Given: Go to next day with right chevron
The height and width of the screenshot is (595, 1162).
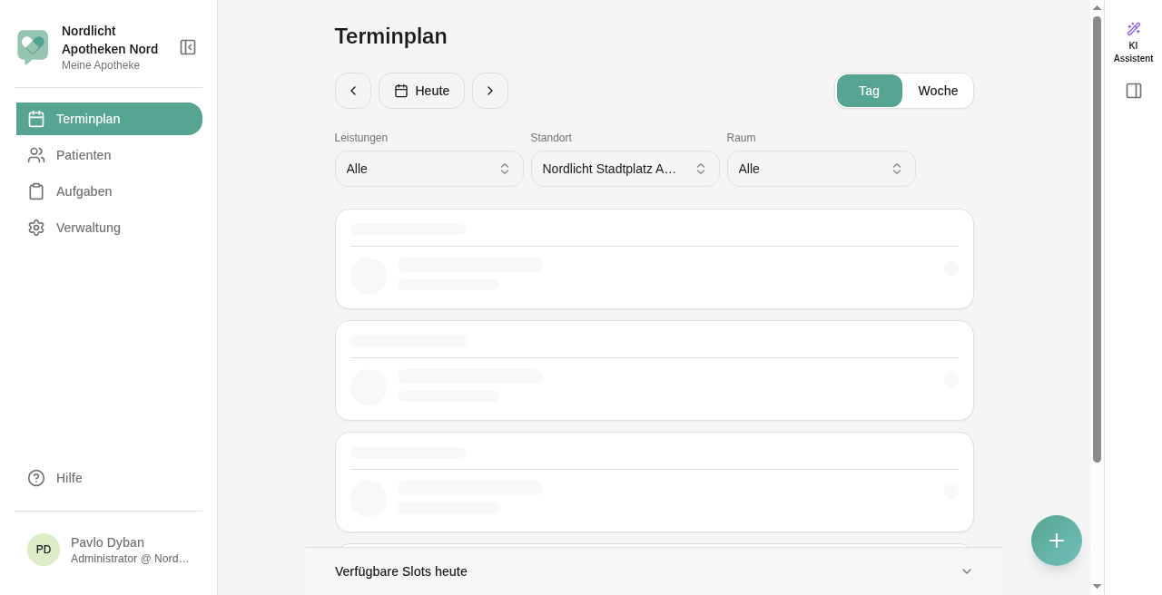Looking at the screenshot, I should (x=490, y=91).
